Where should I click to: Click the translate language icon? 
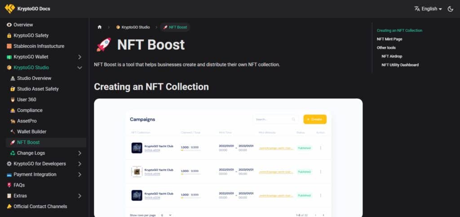[417, 9]
